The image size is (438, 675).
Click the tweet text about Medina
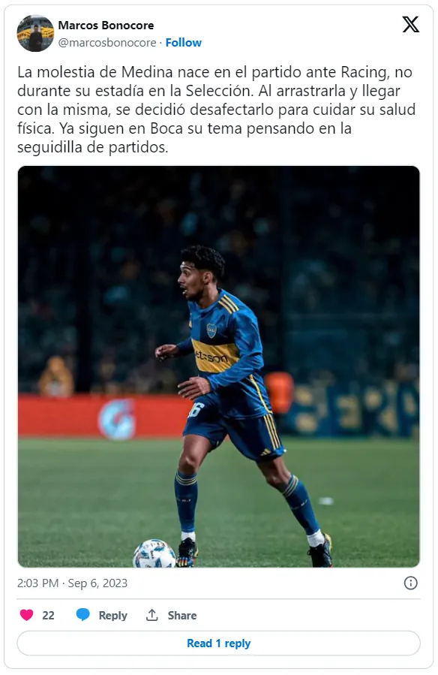click(216, 110)
